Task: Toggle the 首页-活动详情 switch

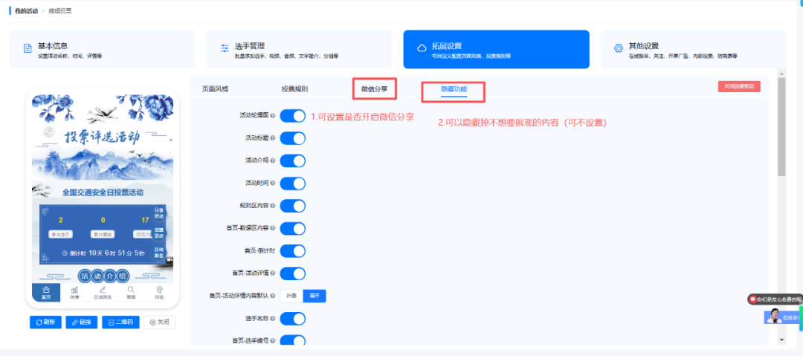Action: (x=292, y=274)
